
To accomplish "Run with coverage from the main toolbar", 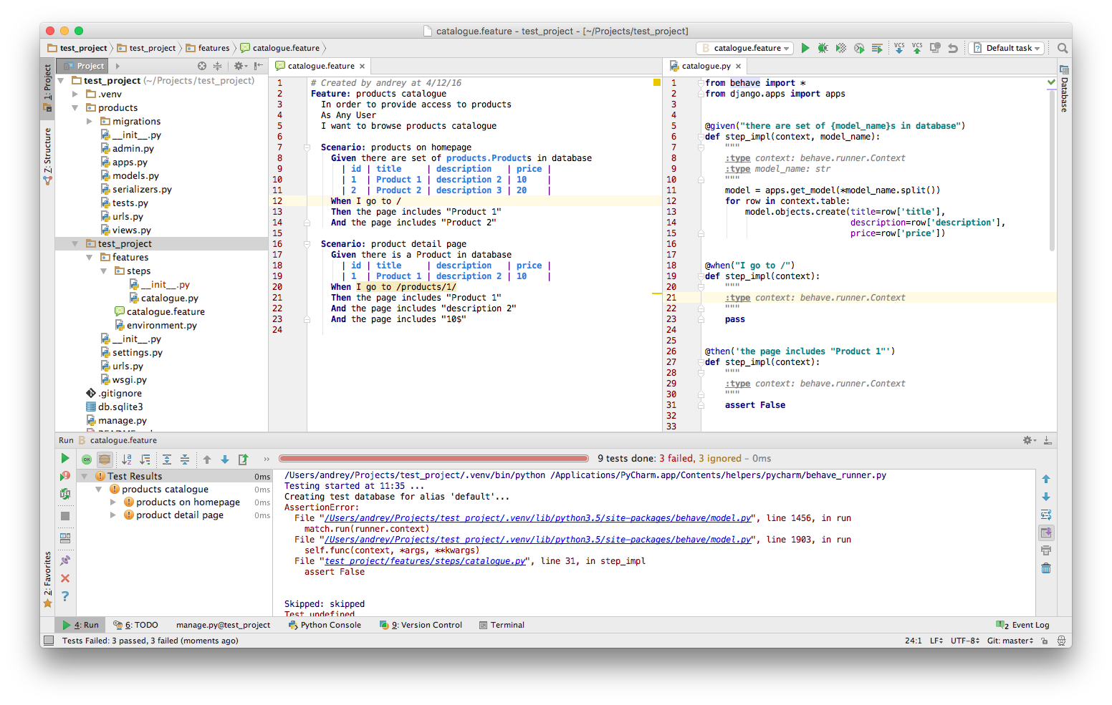I will click(840, 48).
